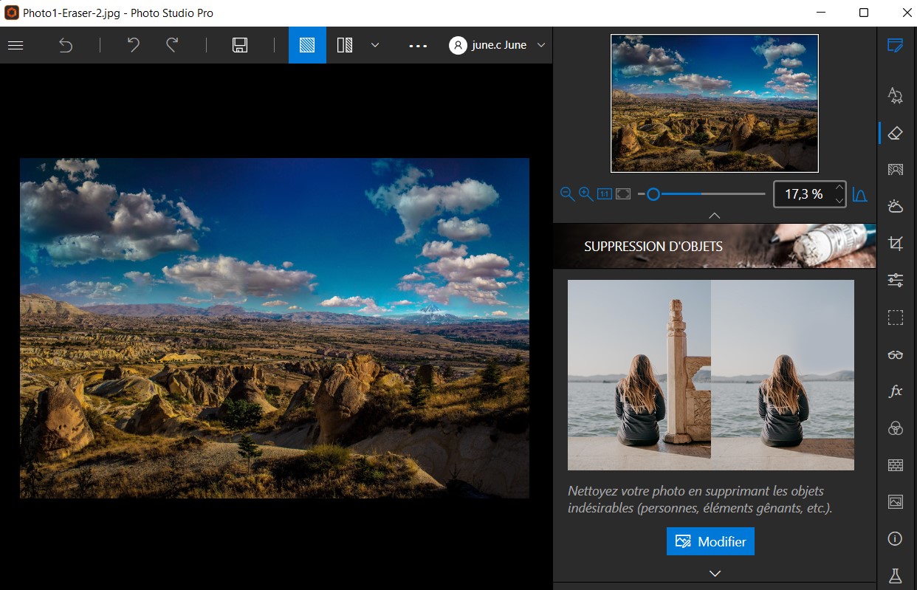Image resolution: width=917 pixels, height=590 pixels.
Task: Open the blue notes edit tool at sidebar top
Action: (895, 45)
